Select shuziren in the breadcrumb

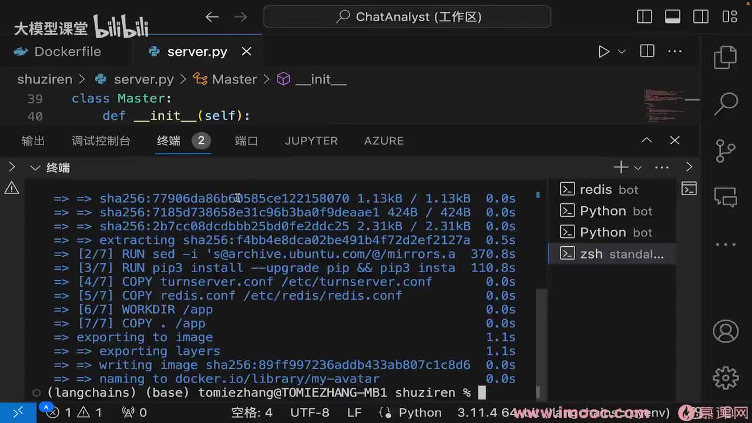45,79
